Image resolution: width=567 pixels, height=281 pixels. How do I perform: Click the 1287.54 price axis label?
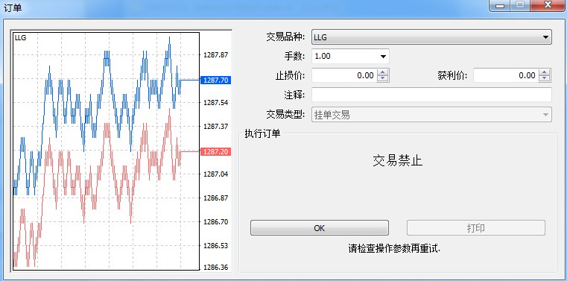216,103
